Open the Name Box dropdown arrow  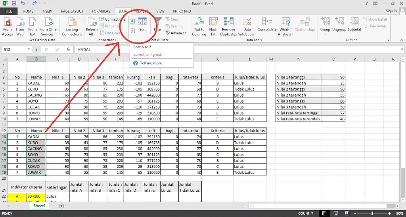point(28,49)
